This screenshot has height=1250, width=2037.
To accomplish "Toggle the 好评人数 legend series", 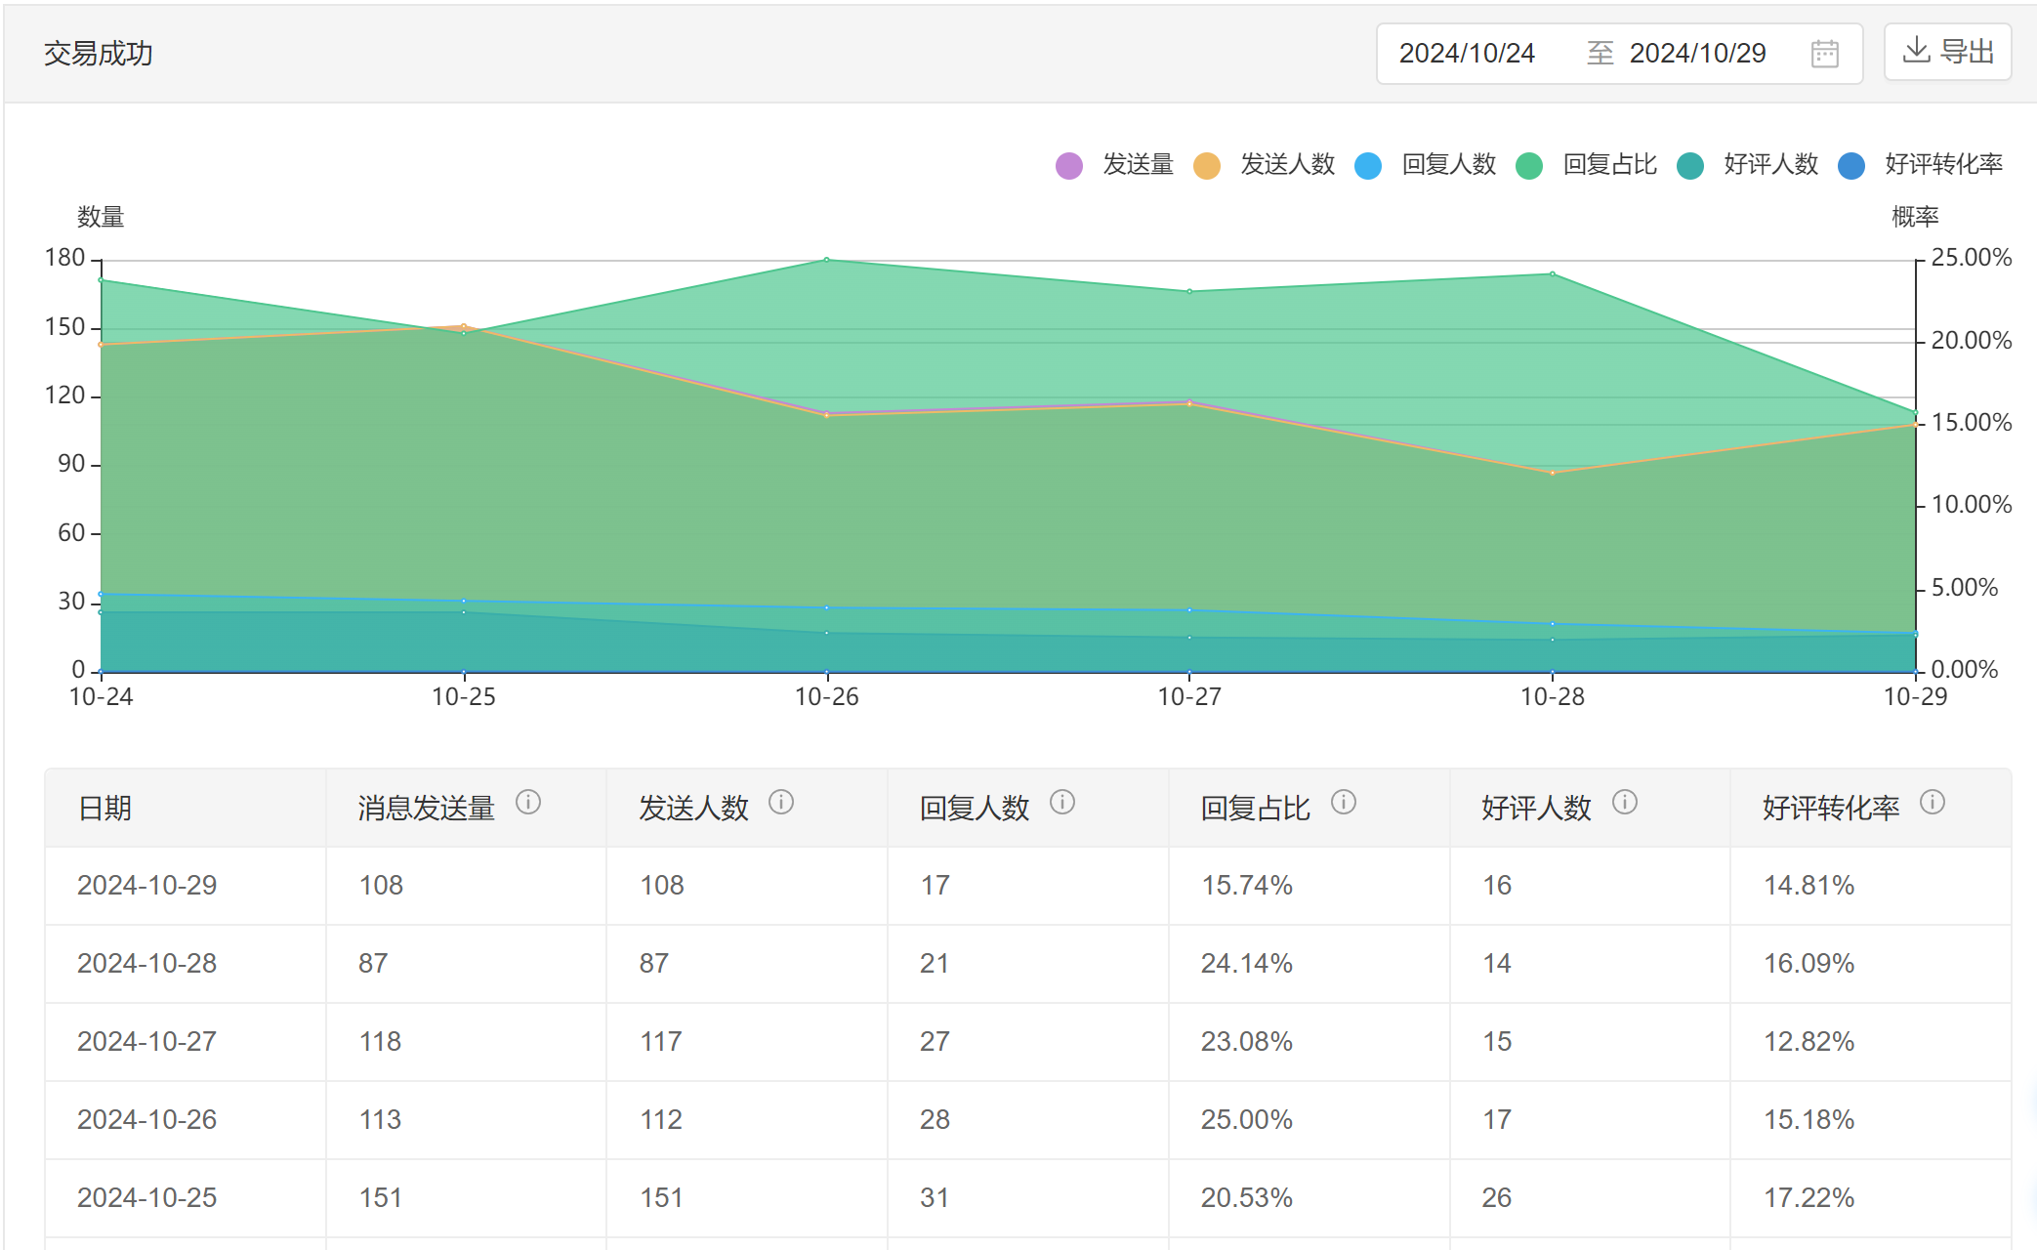I will click(1747, 165).
